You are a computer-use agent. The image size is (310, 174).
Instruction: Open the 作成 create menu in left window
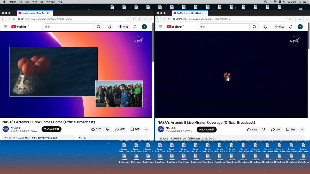click(123, 27)
